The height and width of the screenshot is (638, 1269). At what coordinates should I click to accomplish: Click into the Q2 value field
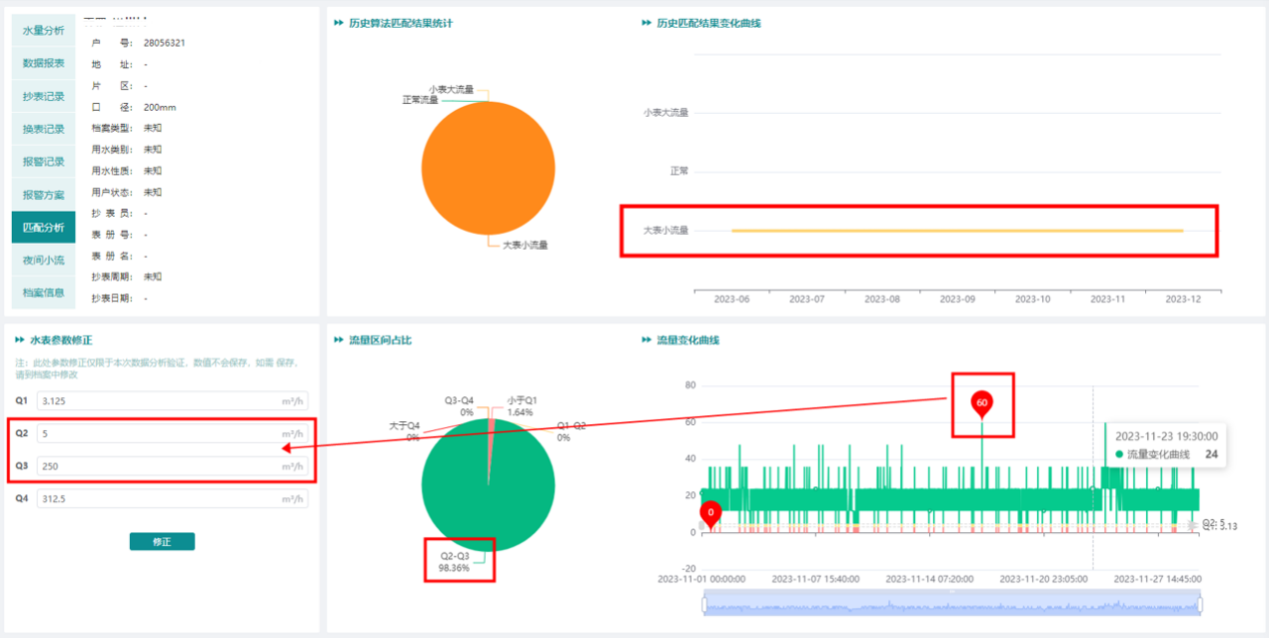coord(159,434)
